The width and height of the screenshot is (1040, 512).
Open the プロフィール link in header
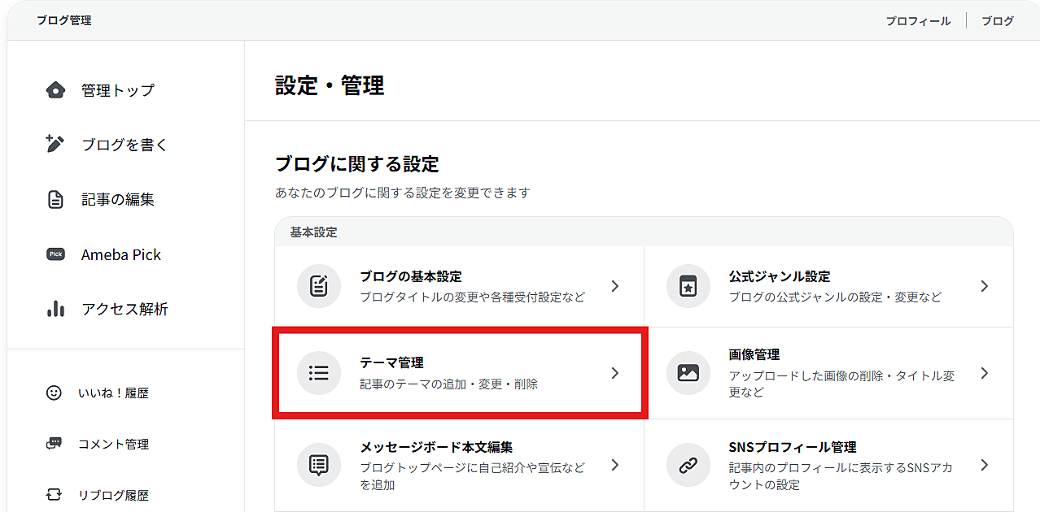tap(918, 21)
